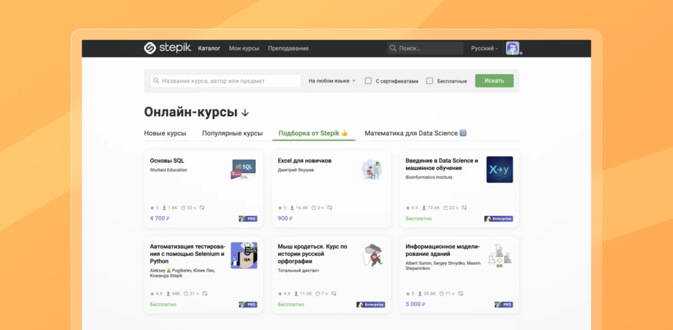Screen dimensions: 673x330
Task: Open the Excel для новичков course image
Action: coord(372,169)
